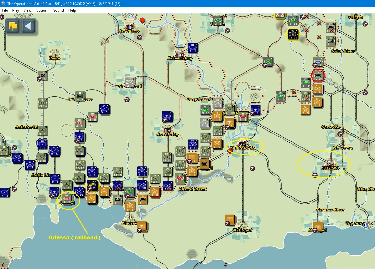Open the Options menu
Viewport: 375px width, 269px height.
pos(42,10)
